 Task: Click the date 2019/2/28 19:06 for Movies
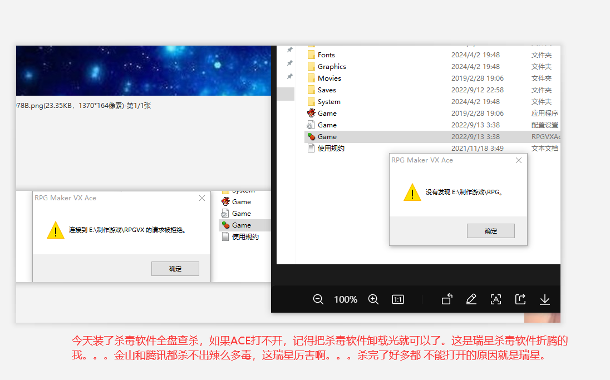(x=478, y=78)
